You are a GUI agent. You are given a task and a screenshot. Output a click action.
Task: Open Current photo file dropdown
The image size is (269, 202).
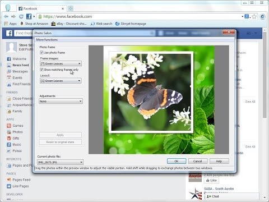point(60,162)
